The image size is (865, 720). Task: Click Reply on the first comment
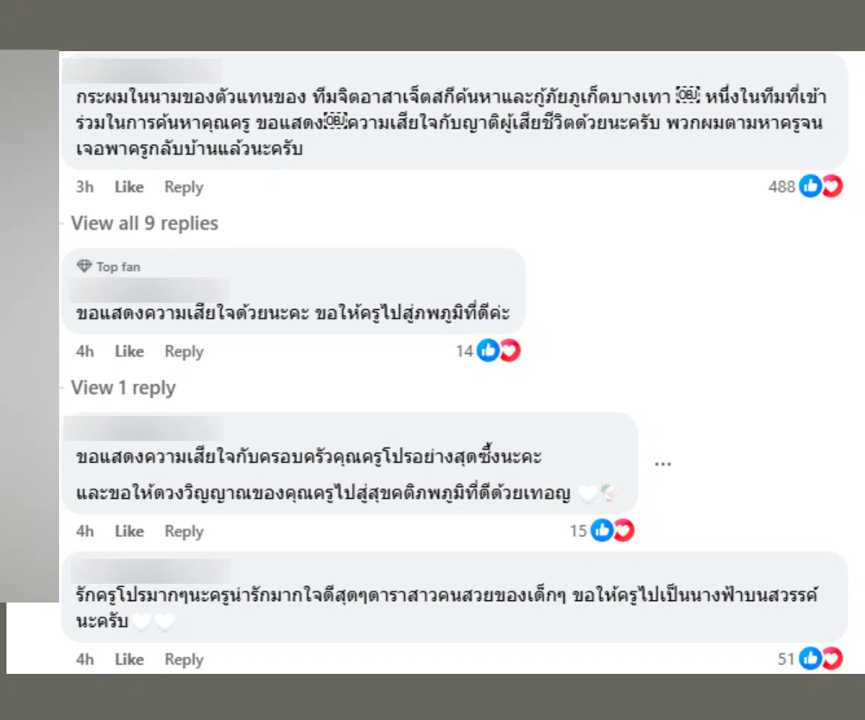[183, 186]
